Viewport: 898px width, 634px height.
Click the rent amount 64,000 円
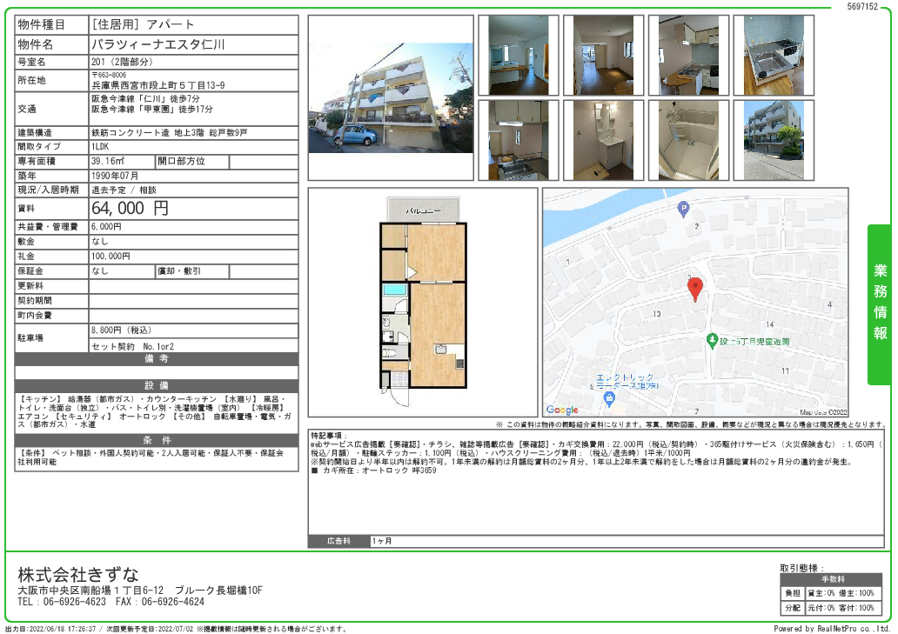pyautogui.click(x=131, y=209)
